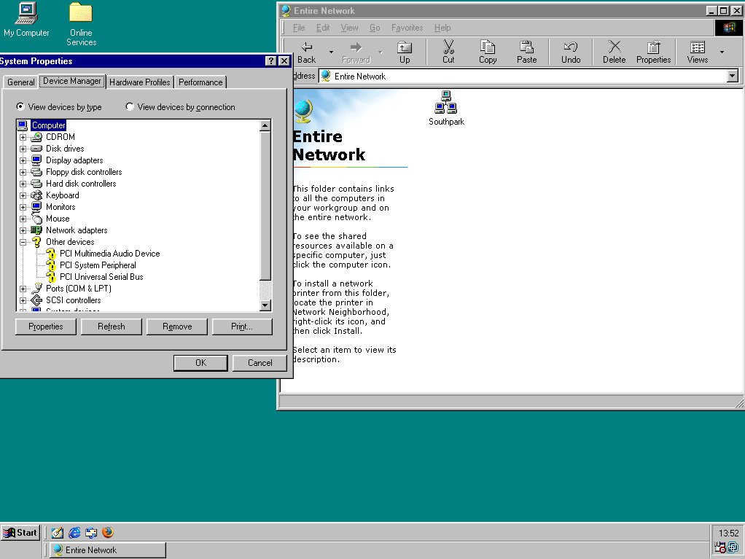The image size is (745, 559).
Task: Click the Print... button
Action: pos(242,327)
